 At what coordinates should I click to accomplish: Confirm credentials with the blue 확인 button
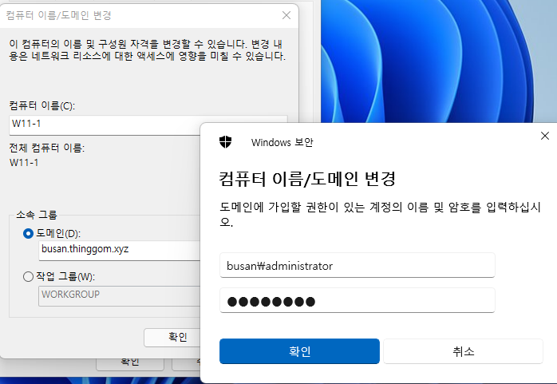click(x=299, y=351)
